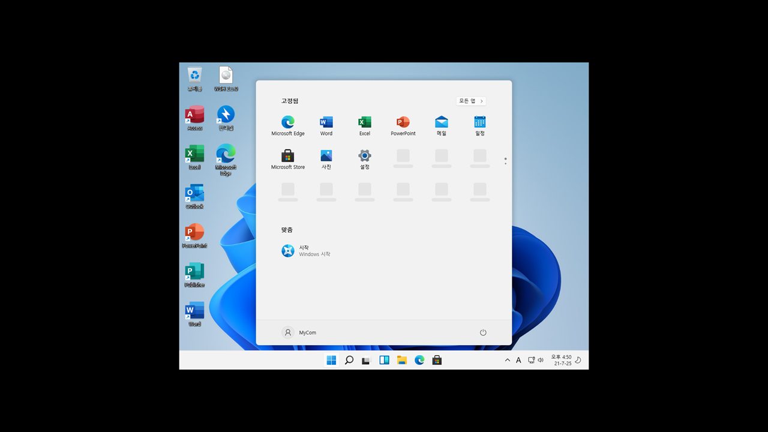Open File Explorer from the taskbar
This screenshot has height=432, width=768.
[402, 360]
